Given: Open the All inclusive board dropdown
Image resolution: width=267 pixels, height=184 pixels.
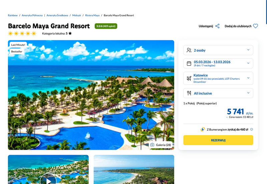Looking at the screenshot, I should click(x=218, y=93).
